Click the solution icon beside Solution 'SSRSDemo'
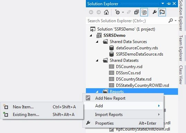Screen dimensions: 186x133 92,29
